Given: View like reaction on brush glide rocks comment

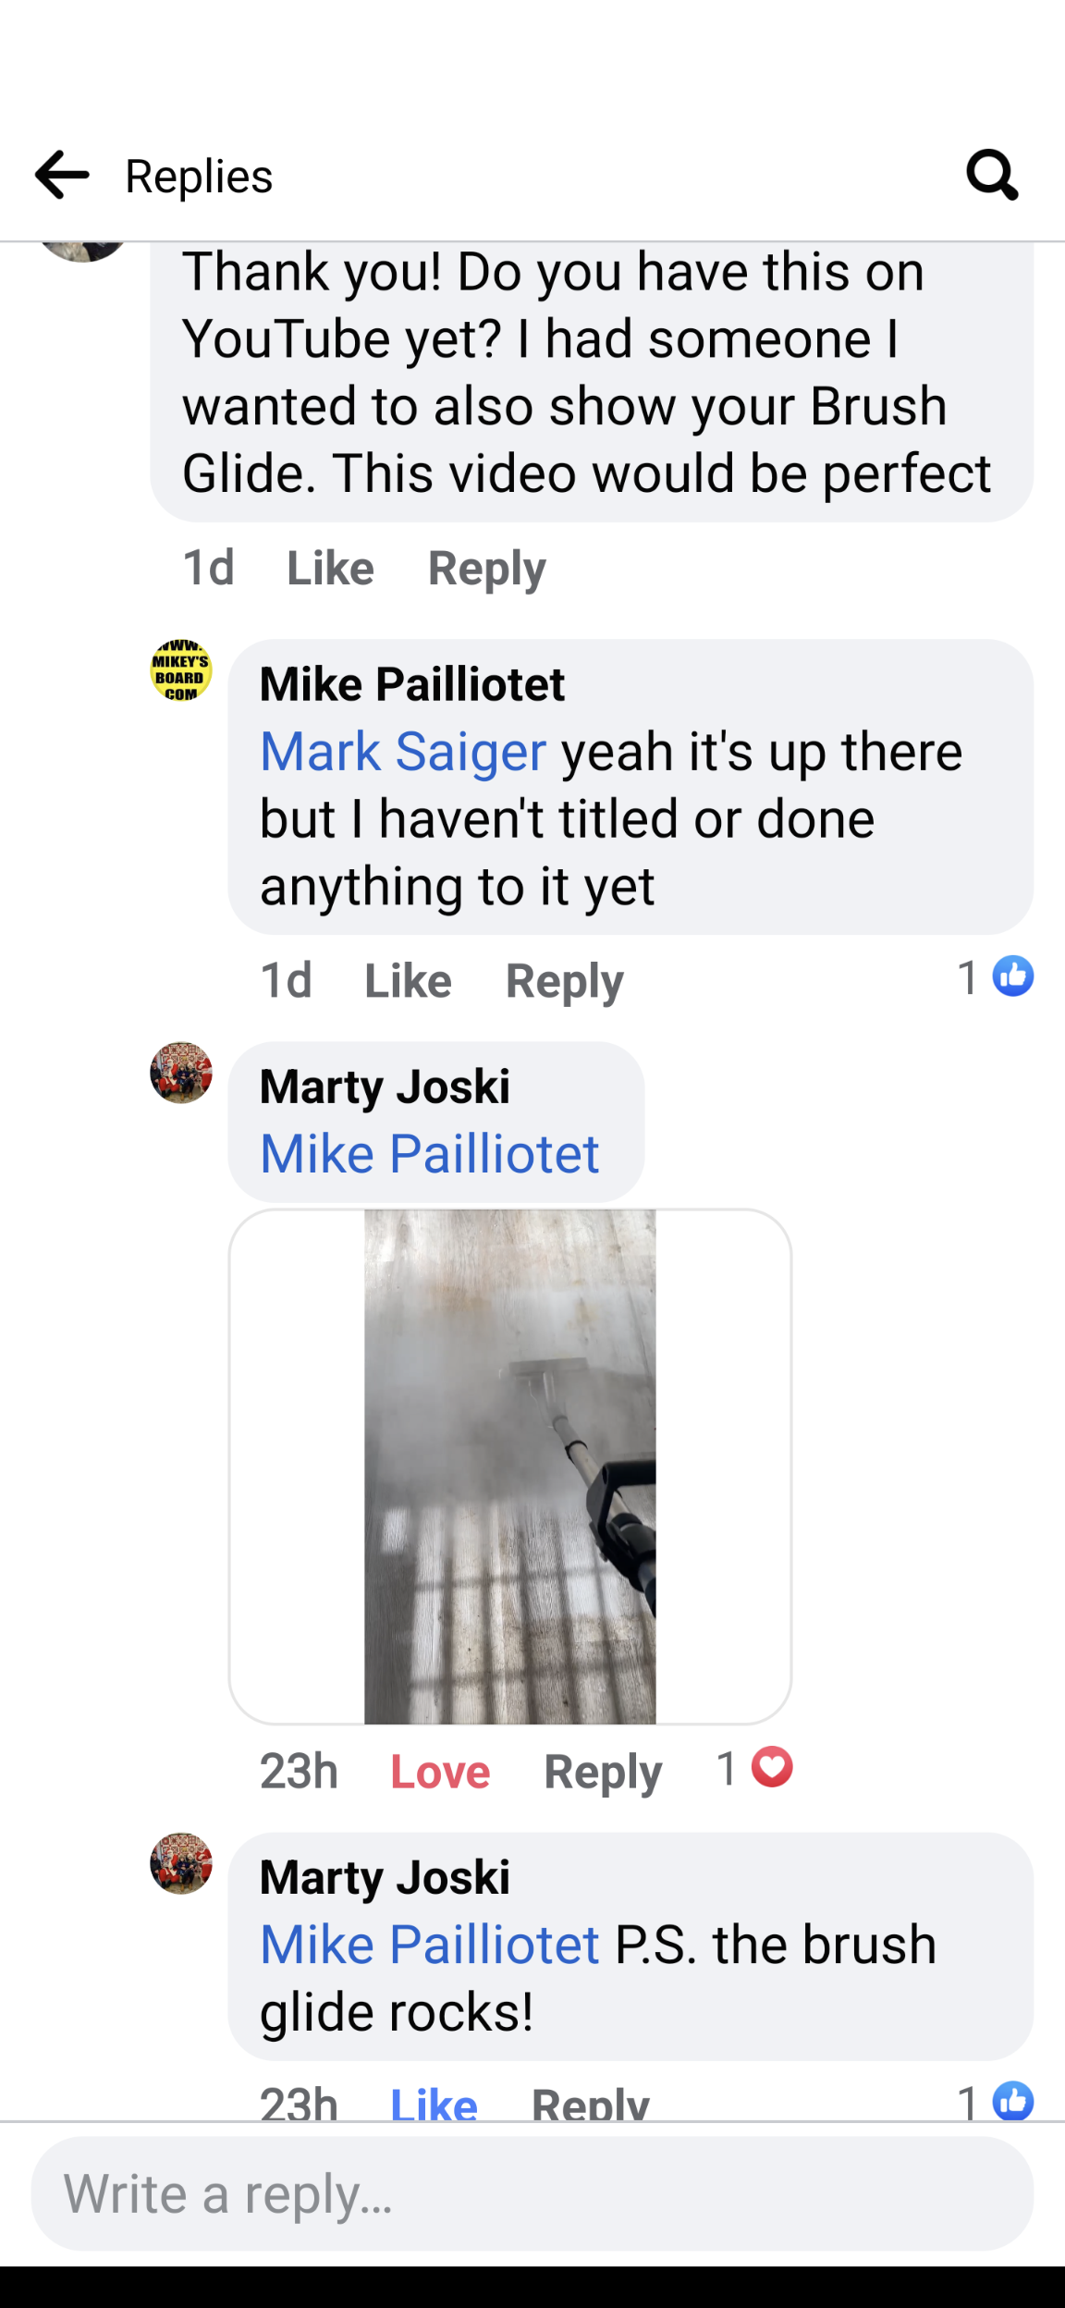Looking at the screenshot, I should tap(996, 2099).
